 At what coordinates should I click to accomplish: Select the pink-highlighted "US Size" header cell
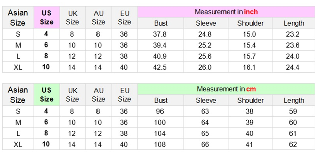pos(47,17)
